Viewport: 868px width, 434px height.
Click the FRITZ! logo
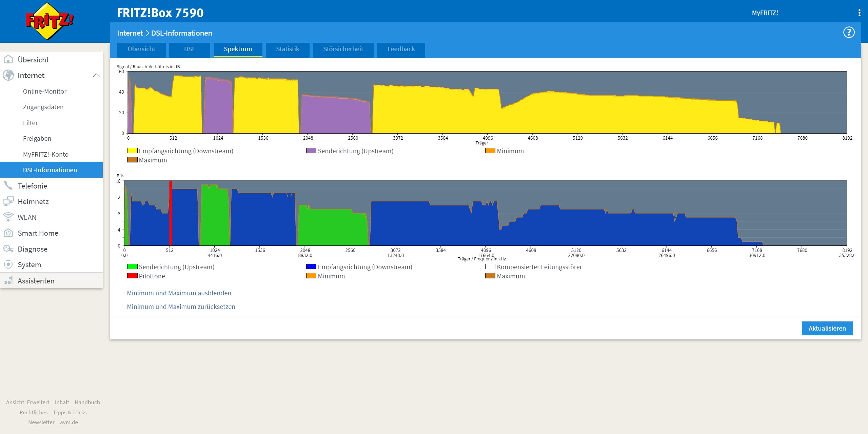coord(50,21)
